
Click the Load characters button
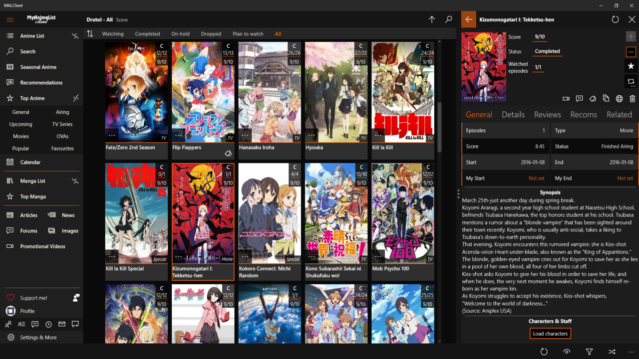[x=550, y=334]
